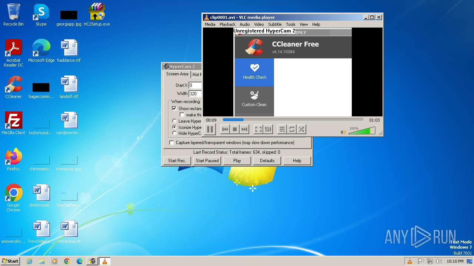474x266 pixels.
Task: Select Iconize HyperCam radio option
Action: pyautogui.click(x=174, y=127)
